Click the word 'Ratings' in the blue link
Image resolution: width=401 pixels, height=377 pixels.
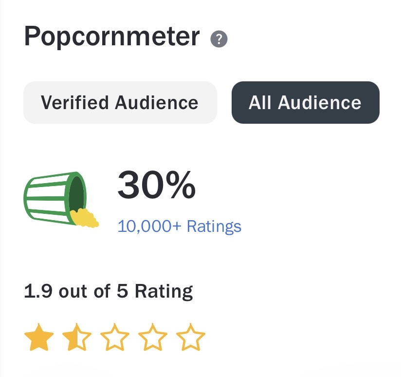(214, 226)
